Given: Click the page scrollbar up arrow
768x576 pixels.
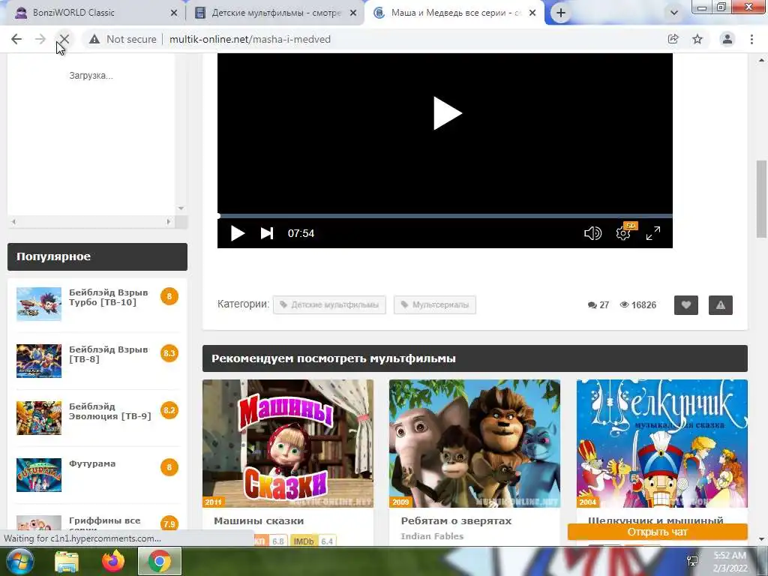Looking at the screenshot, I should point(762,60).
